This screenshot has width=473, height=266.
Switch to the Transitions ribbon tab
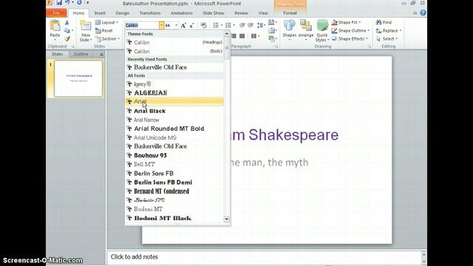(149, 13)
